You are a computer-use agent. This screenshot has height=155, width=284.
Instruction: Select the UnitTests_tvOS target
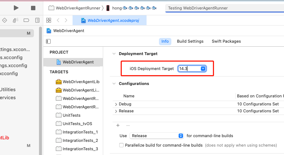coord(74,124)
